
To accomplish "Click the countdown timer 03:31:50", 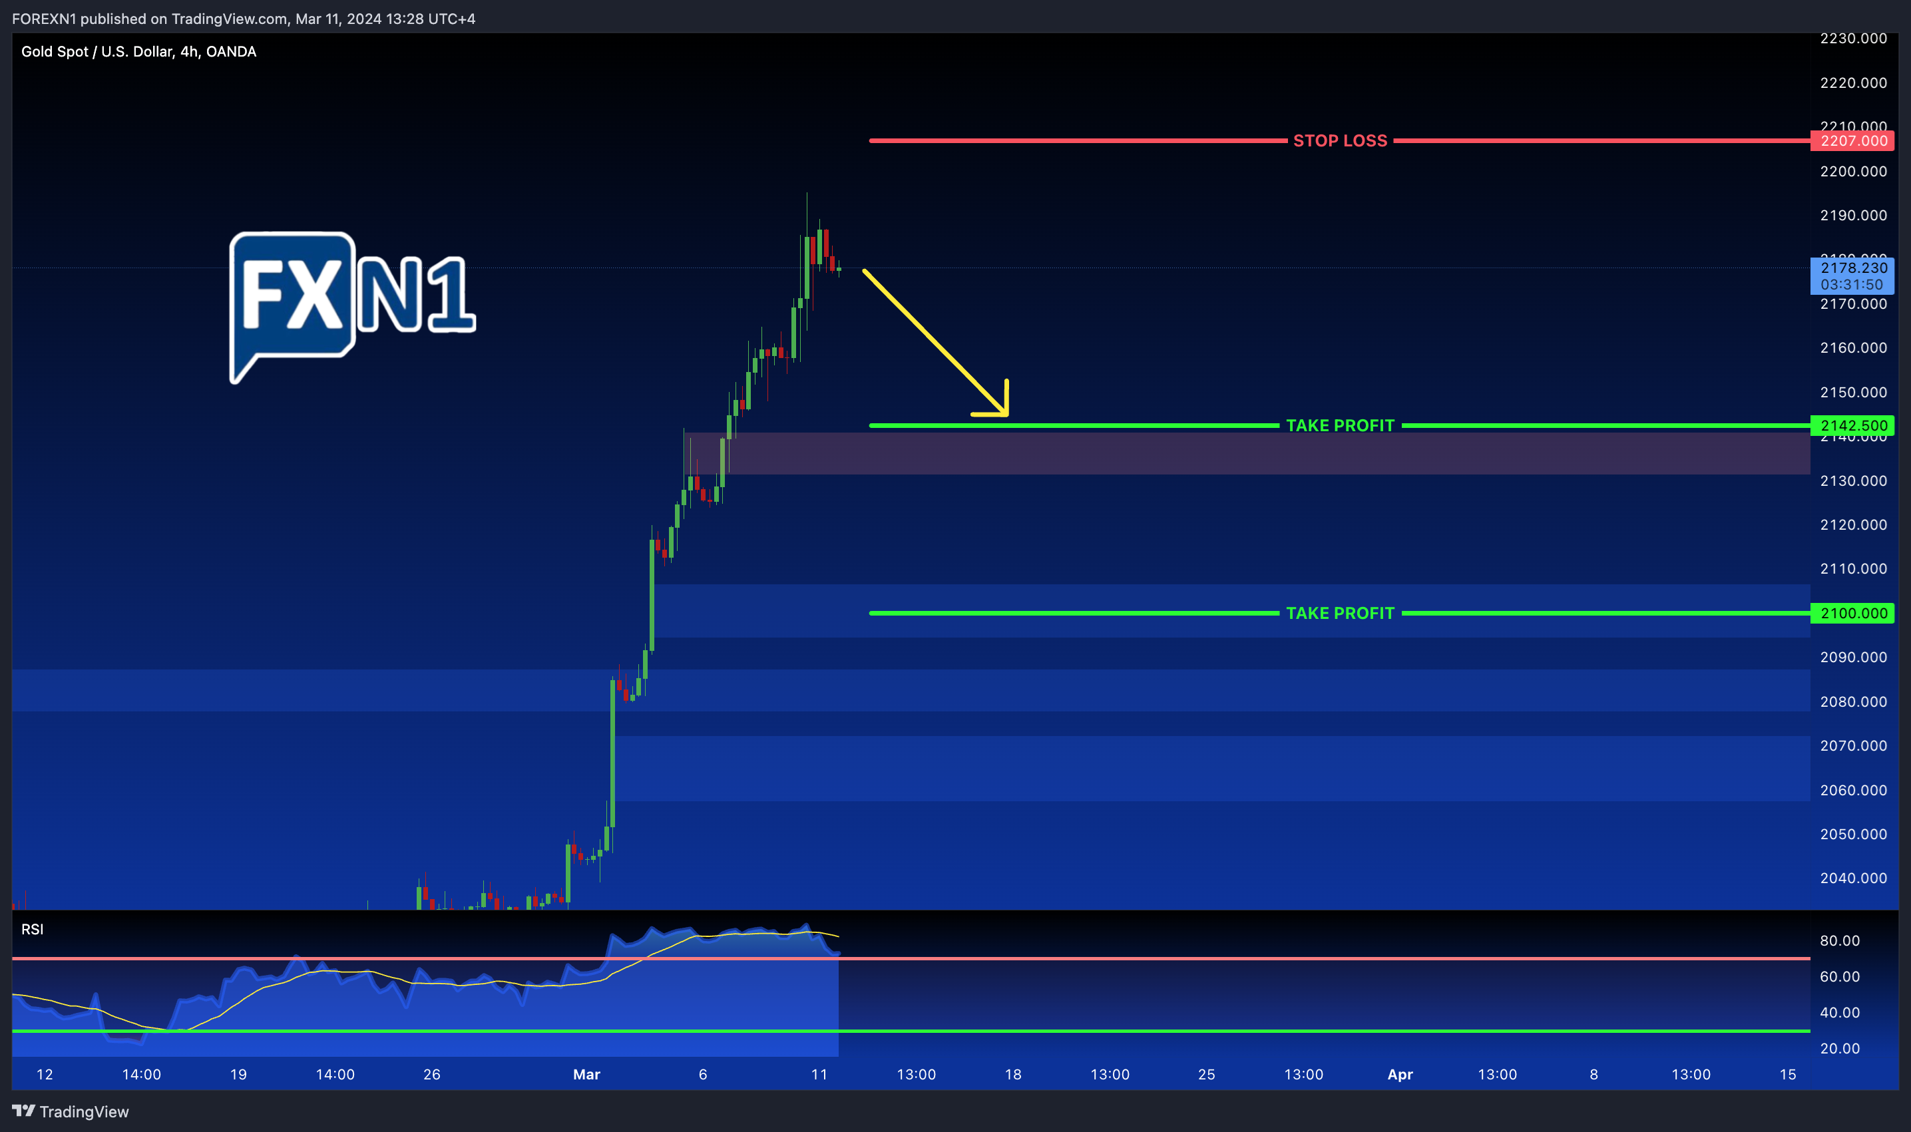I will point(1852,285).
